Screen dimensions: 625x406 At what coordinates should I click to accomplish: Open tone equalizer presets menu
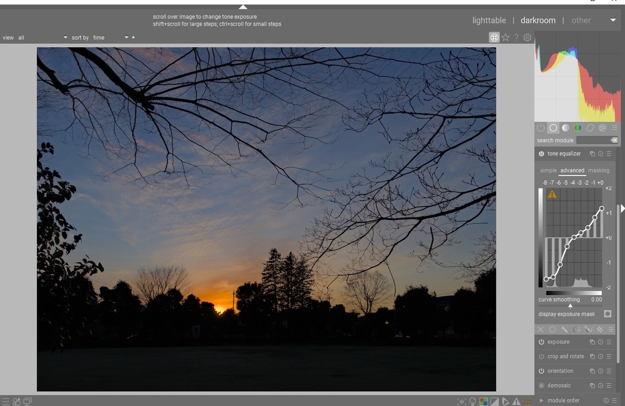[x=609, y=154]
